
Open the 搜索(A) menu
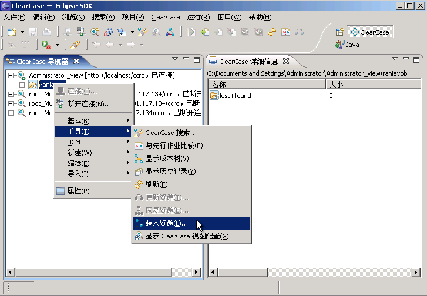103,17
